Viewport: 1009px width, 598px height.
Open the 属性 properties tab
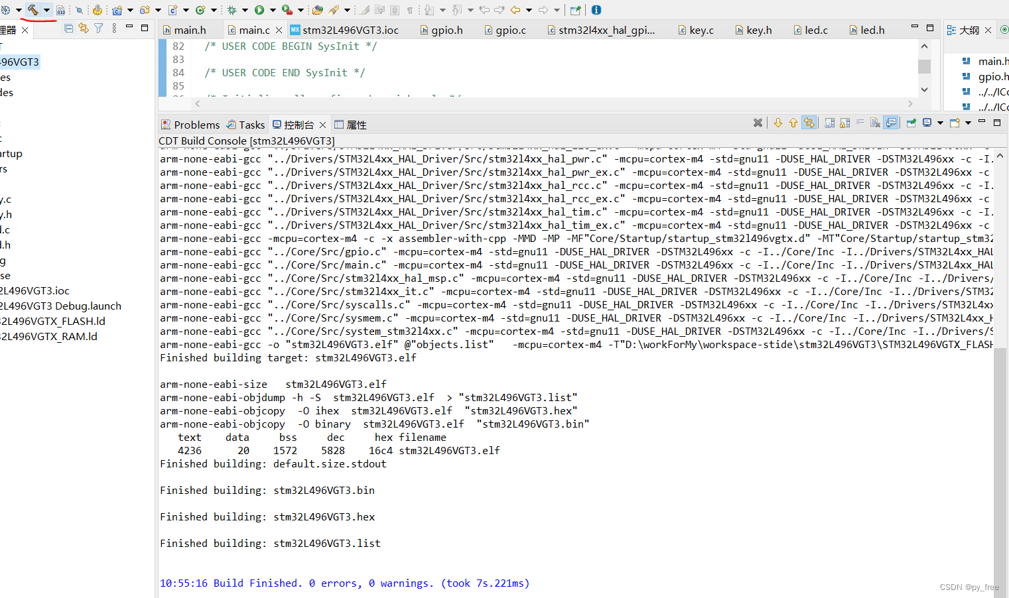pos(350,125)
